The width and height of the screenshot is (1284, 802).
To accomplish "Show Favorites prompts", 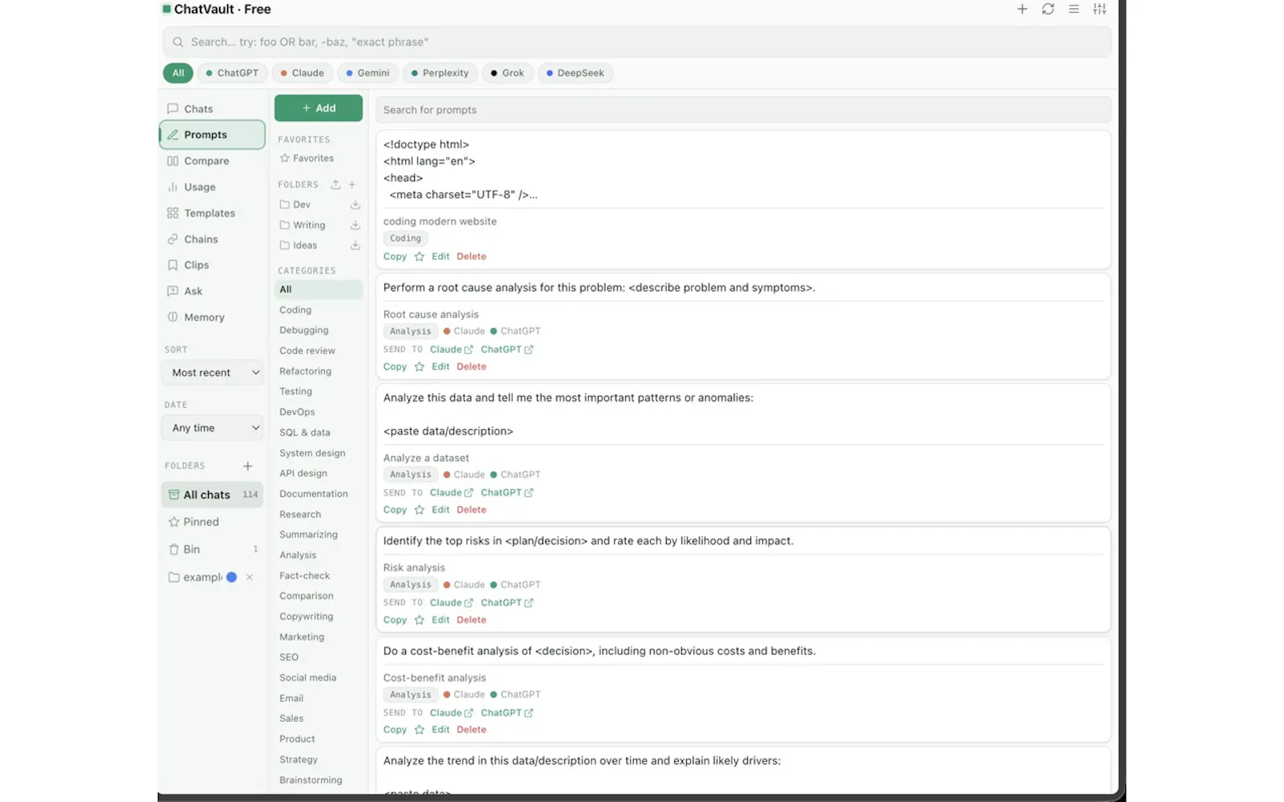I will click(x=307, y=159).
